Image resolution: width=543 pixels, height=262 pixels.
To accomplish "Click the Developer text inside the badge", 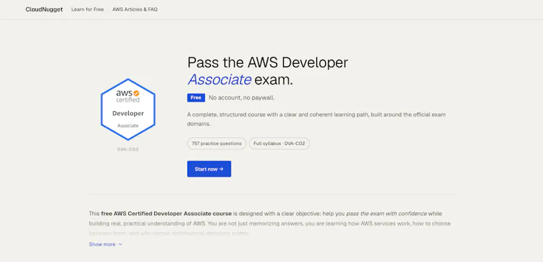I will pyautogui.click(x=128, y=114).
